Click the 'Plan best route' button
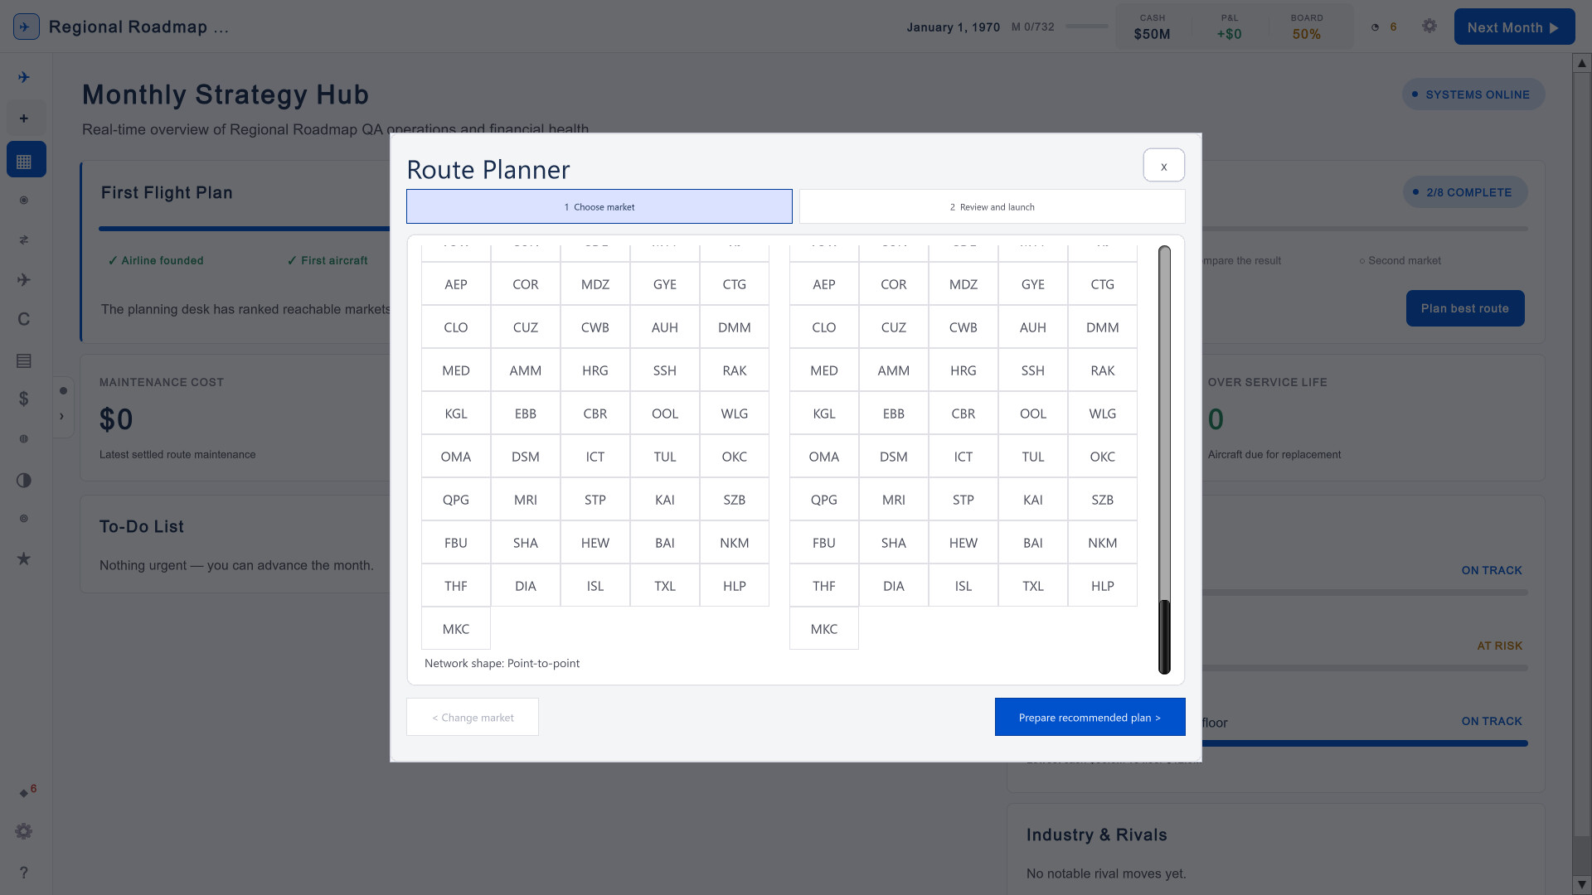This screenshot has width=1592, height=895. click(1464, 308)
